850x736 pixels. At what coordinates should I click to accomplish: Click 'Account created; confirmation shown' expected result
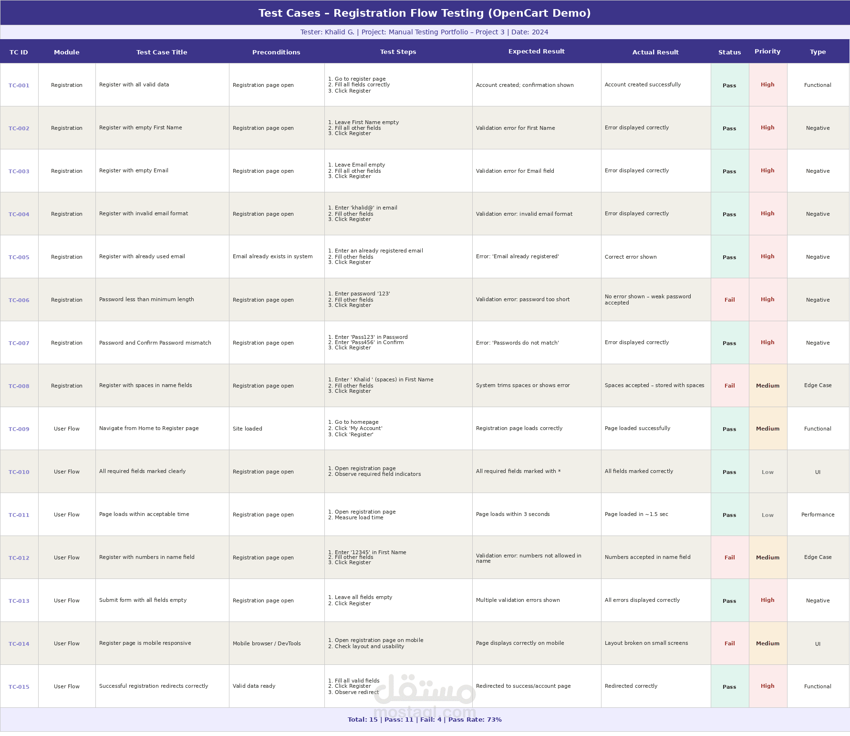525,85
